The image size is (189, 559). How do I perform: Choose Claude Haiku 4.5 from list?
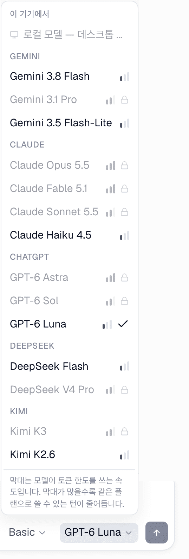click(x=70, y=235)
